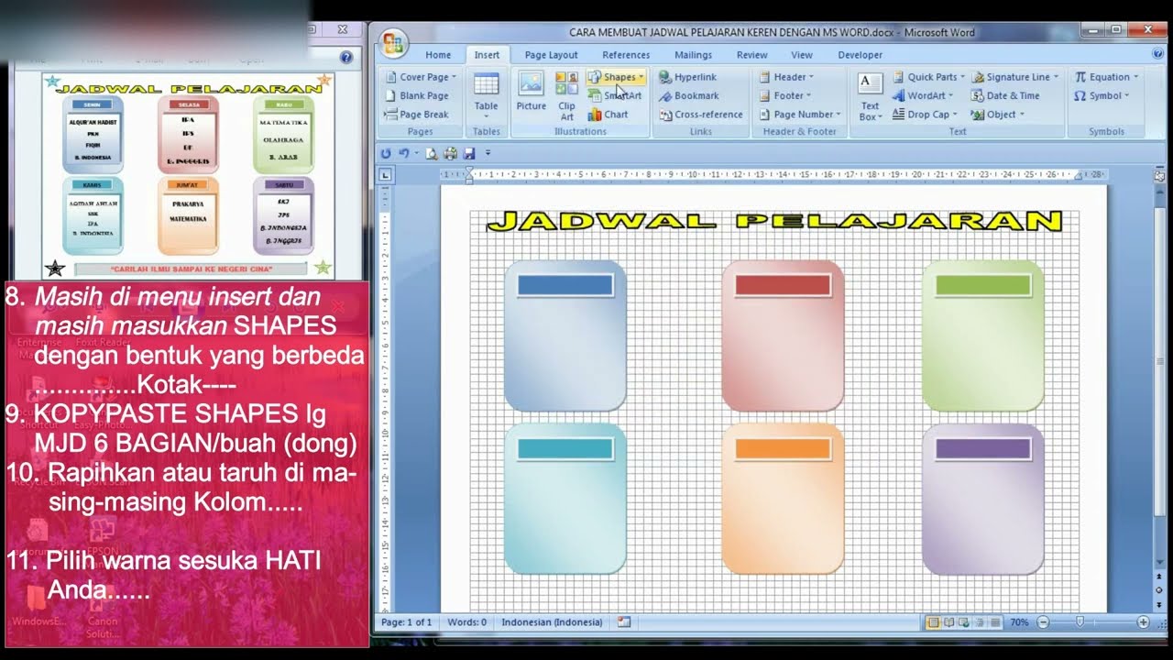The height and width of the screenshot is (660, 1173).
Task: Insert a Blank Page
Action: (417, 95)
